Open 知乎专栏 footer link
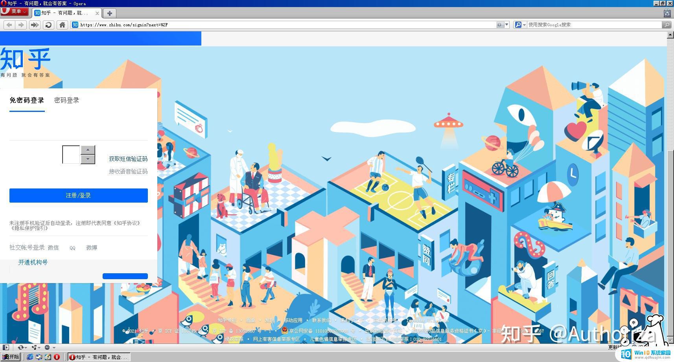This screenshot has height=362, width=674. click(x=227, y=320)
